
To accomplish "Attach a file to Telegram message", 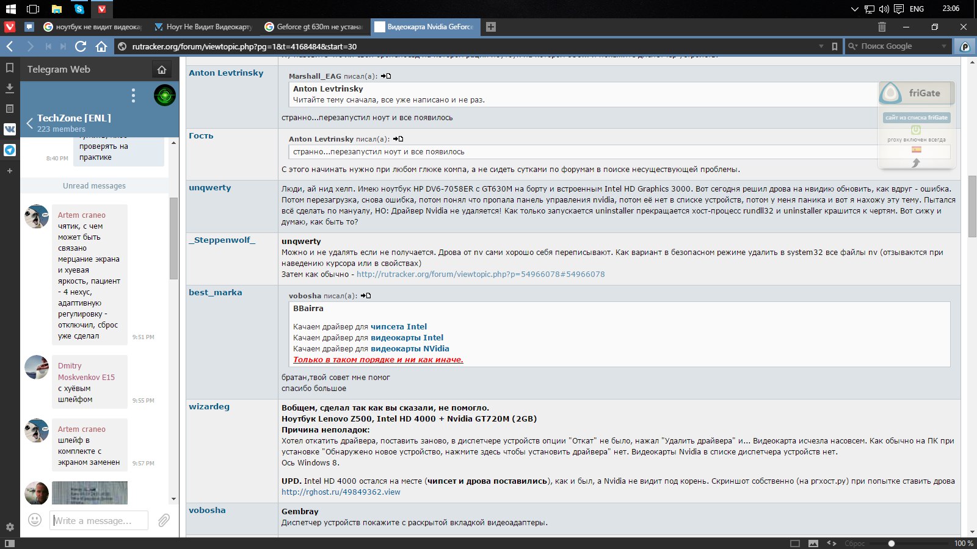I will tap(164, 520).
